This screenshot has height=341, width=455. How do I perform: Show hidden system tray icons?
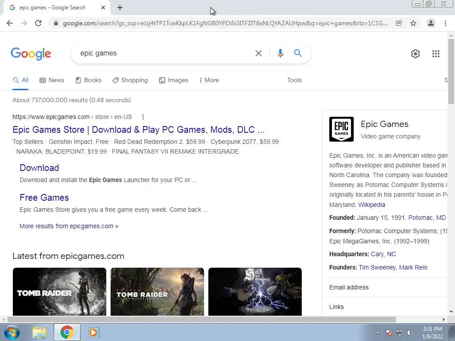[378, 333]
